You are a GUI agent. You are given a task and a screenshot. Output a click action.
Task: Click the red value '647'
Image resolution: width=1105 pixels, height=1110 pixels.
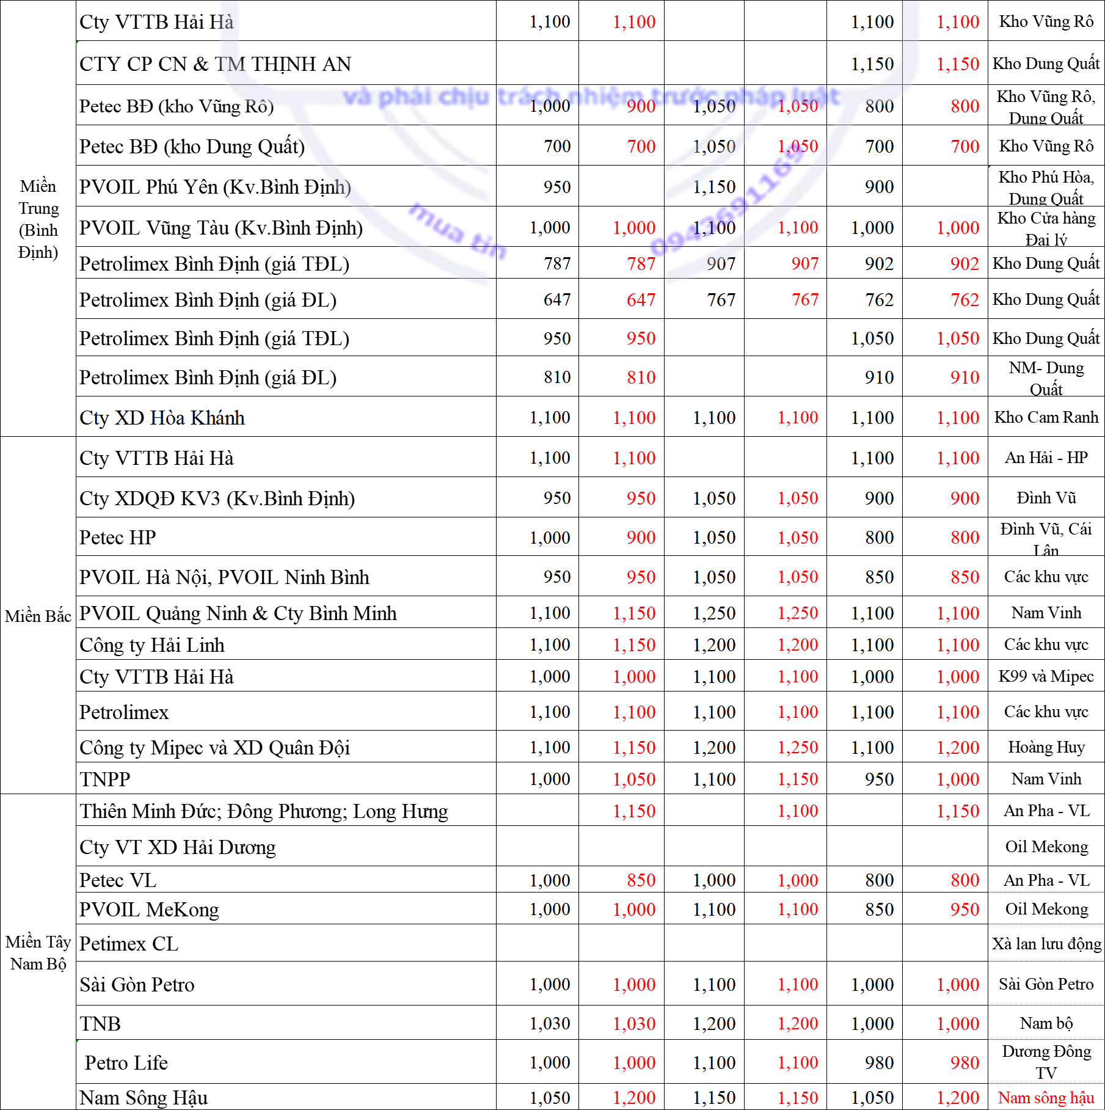pos(641,299)
